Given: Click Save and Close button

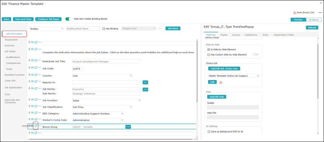Looking at the screenshot, I should [23, 19].
